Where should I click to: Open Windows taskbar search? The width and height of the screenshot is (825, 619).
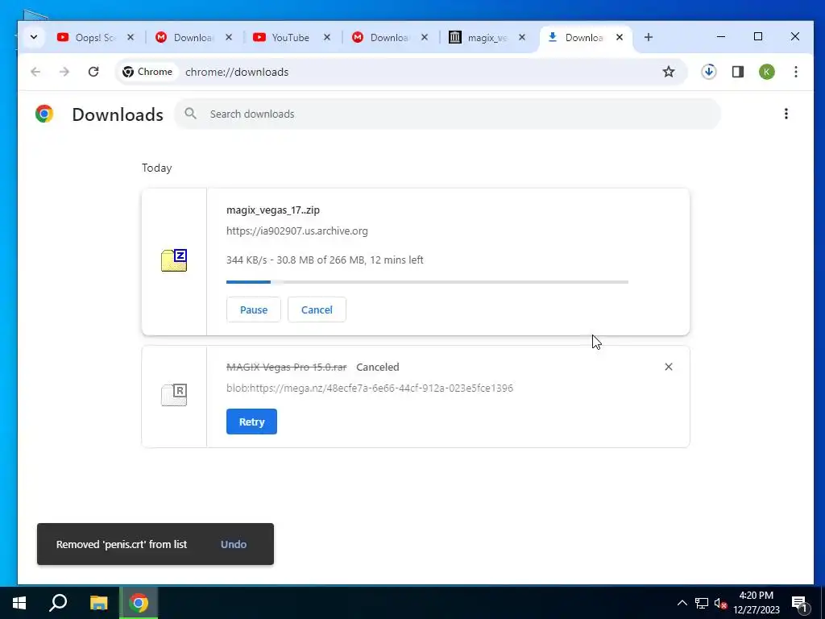click(58, 603)
